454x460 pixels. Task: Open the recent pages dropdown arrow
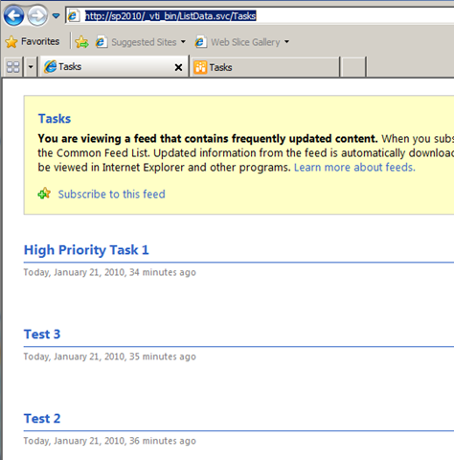56,15
